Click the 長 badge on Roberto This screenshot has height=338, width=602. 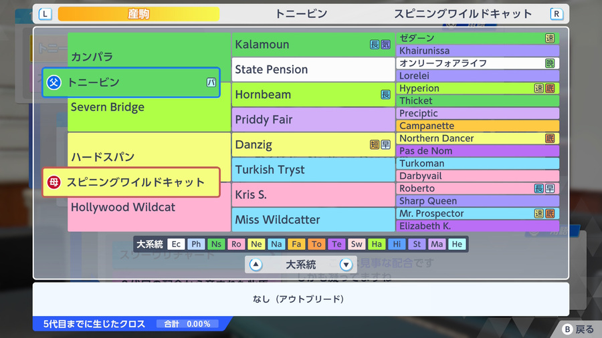(x=538, y=188)
